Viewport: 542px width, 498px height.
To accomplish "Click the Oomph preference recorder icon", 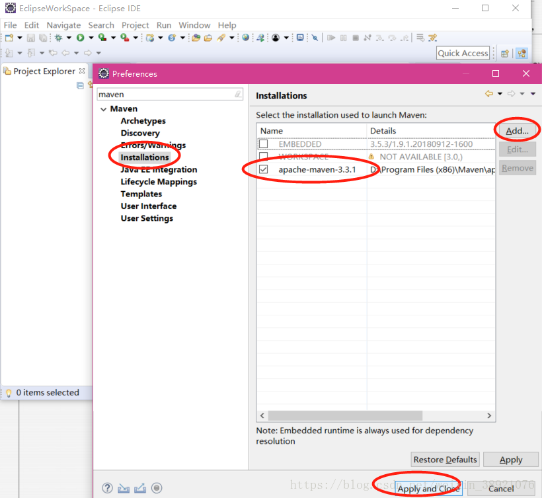I will pyautogui.click(x=157, y=488).
